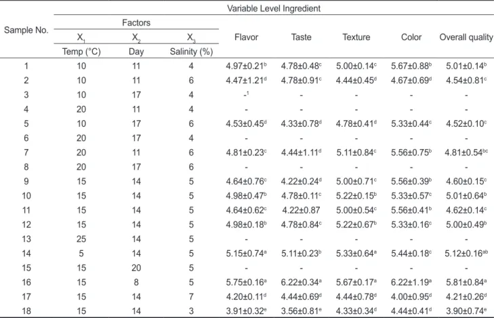The image size is (494, 318).
Task: Click overall quality 3.90±0.74
Action: coord(466,311)
